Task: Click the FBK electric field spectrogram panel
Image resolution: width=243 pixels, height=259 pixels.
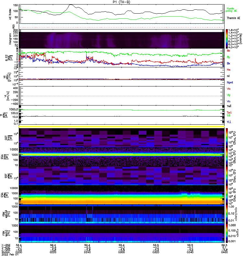Action: point(121,214)
